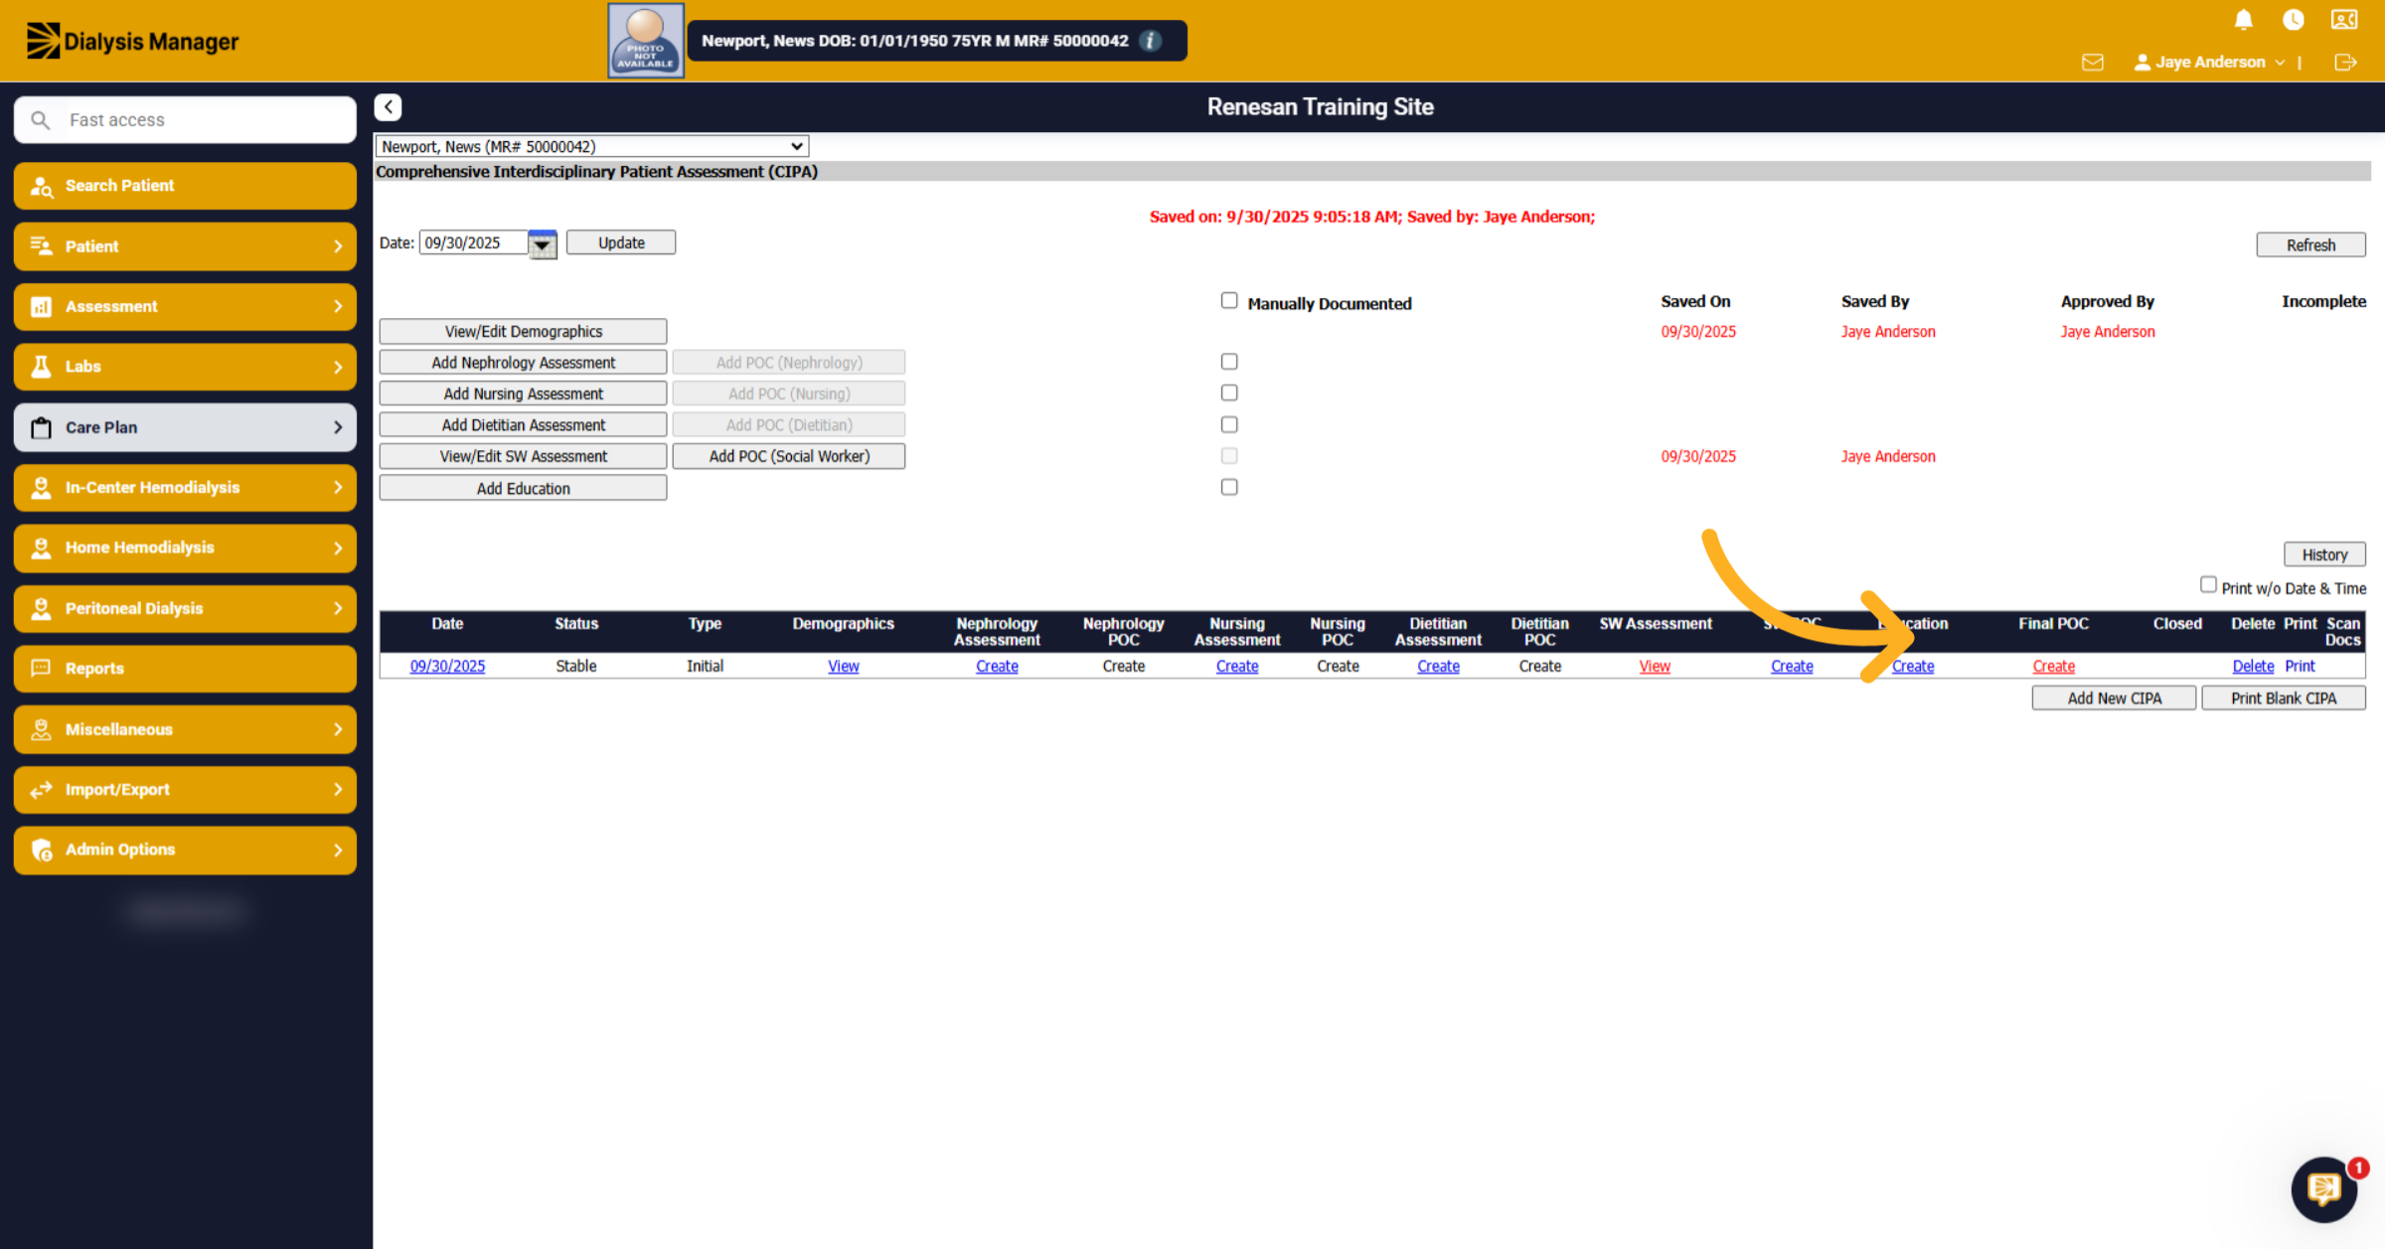The image size is (2385, 1249).
Task: Click the Date input field
Action: pyautogui.click(x=473, y=243)
